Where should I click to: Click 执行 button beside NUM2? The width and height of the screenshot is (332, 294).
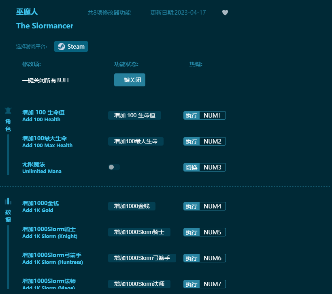tap(192, 141)
